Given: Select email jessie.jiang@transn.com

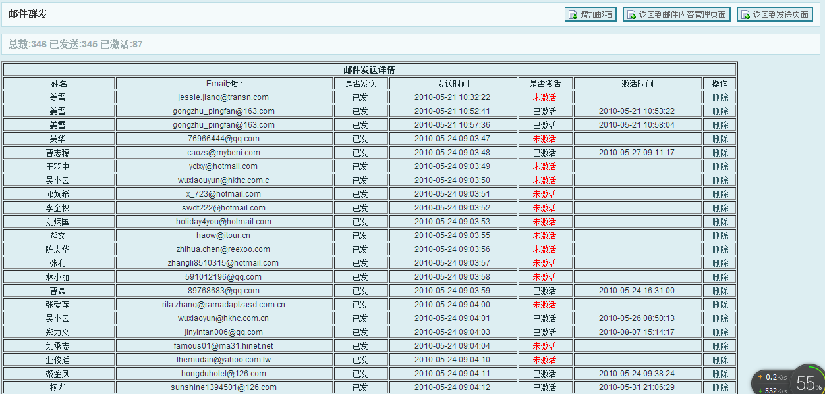Looking at the screenshot, I should (x=223, y=97).
